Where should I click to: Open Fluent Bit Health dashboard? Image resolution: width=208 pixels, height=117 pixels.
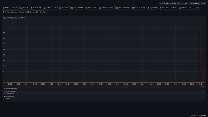tap(138, 8)
